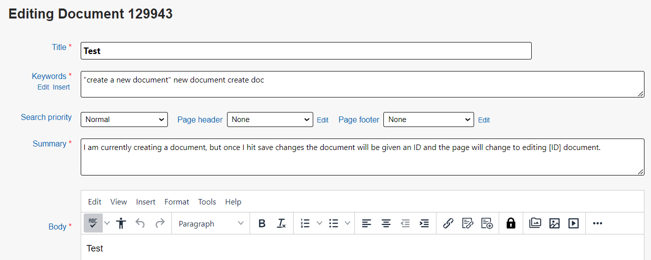Click Edit link beside Page footer
651x260 pixels.
tap(484, 120)
